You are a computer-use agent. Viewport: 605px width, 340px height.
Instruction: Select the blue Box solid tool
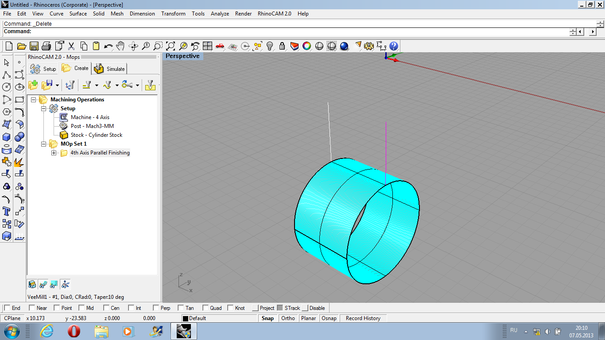click(x=7, y=137)
